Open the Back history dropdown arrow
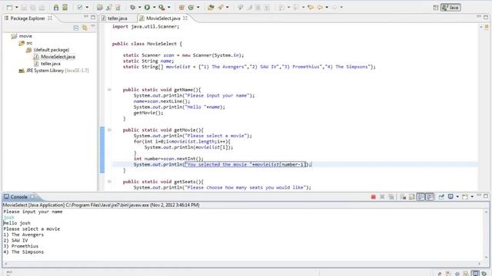Viewport: 492px width, 276px height. pos(327,7)
